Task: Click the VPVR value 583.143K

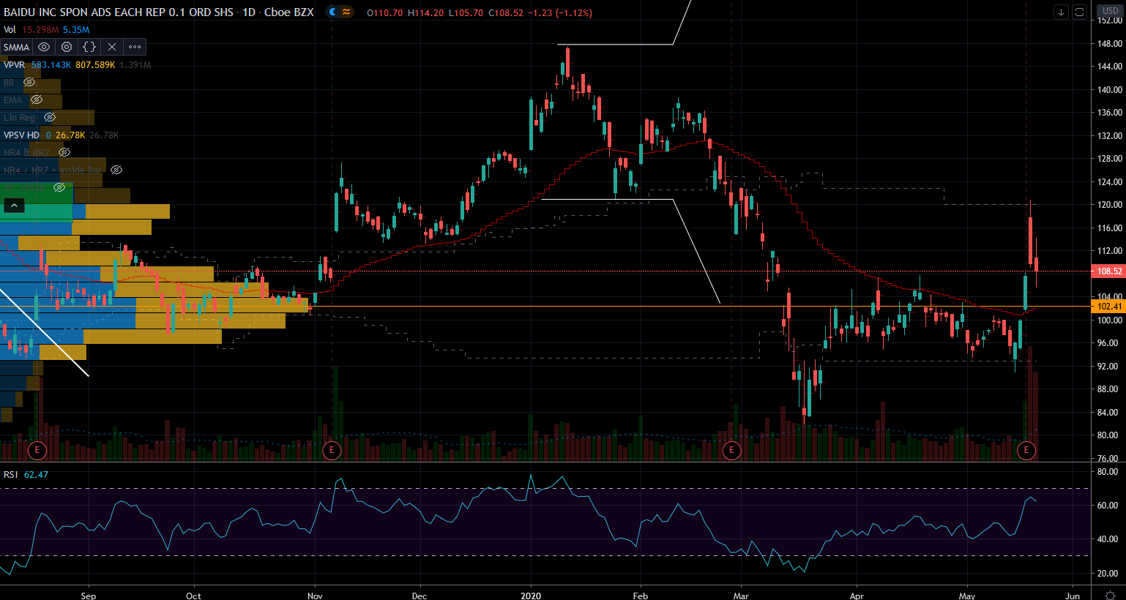Action: [x=51, y=65]
